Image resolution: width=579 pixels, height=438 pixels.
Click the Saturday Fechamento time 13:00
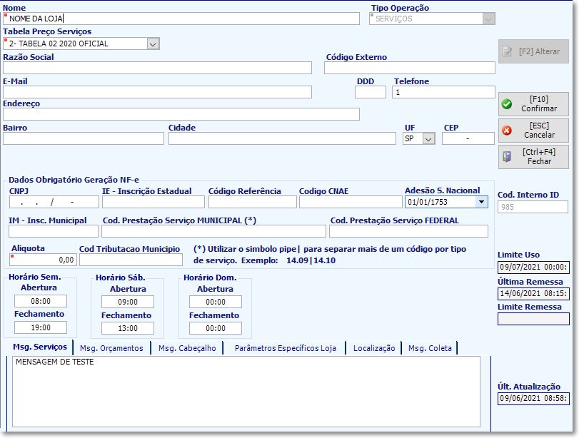[128, 328]
